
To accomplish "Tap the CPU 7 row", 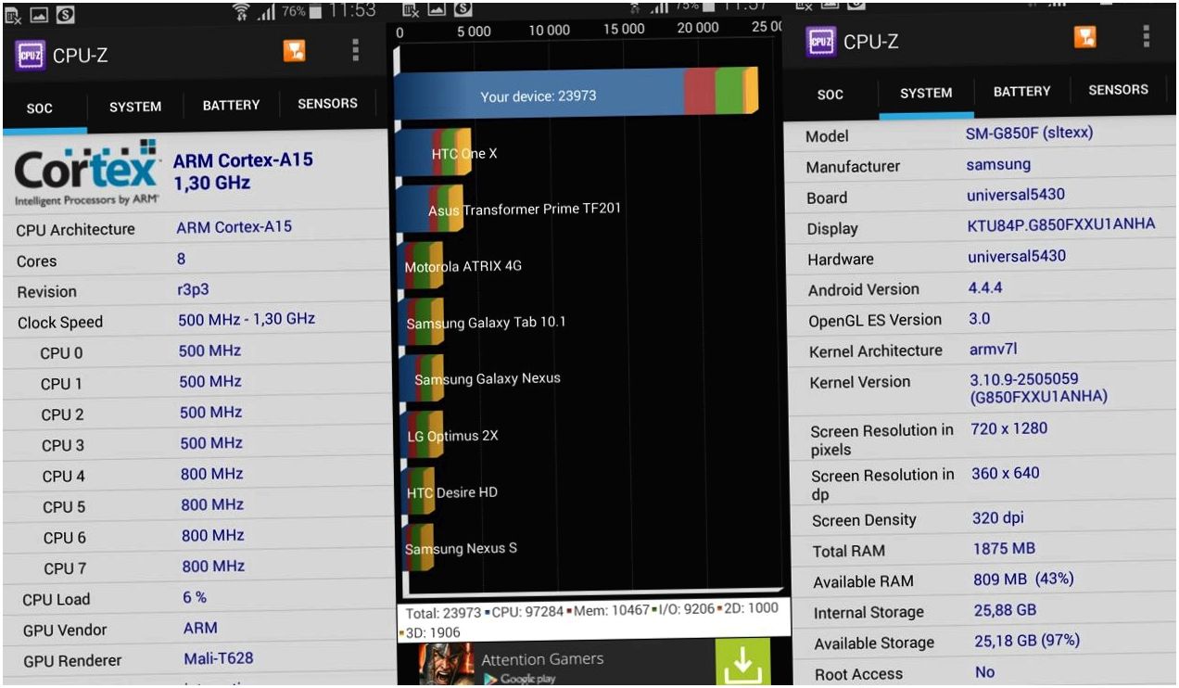I will point(197,567).
